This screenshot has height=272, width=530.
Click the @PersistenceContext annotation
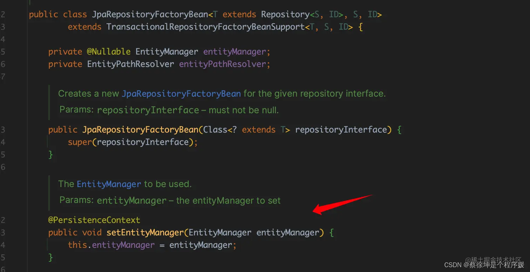click(x=94, y=220)
